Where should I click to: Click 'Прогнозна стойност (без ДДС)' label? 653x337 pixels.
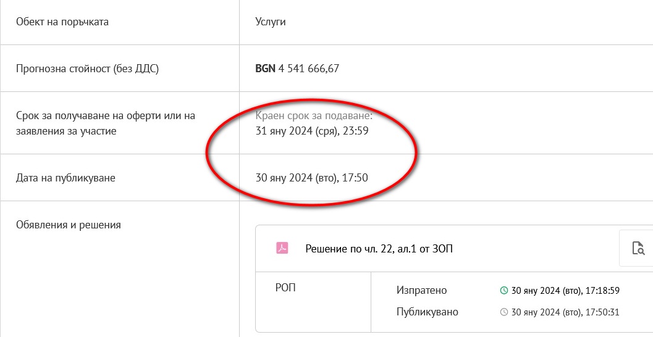pos(87,69)
